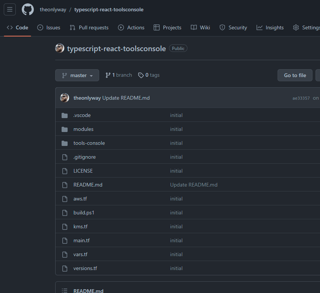Image resolution: width=320 pixels, height=293 pixels.
Task: Open the Pull requests tab
Action: 89,27
